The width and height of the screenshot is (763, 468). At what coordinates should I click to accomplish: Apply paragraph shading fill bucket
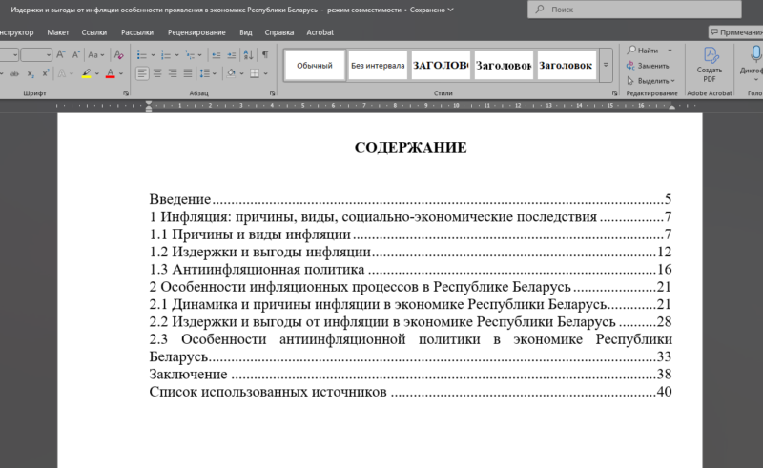pyautogui.click(x=231, y=73)
